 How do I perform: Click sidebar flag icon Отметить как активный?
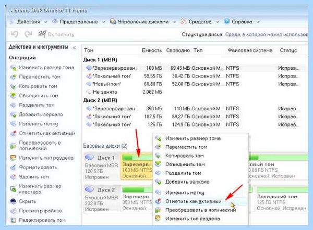tap(13, 133)
